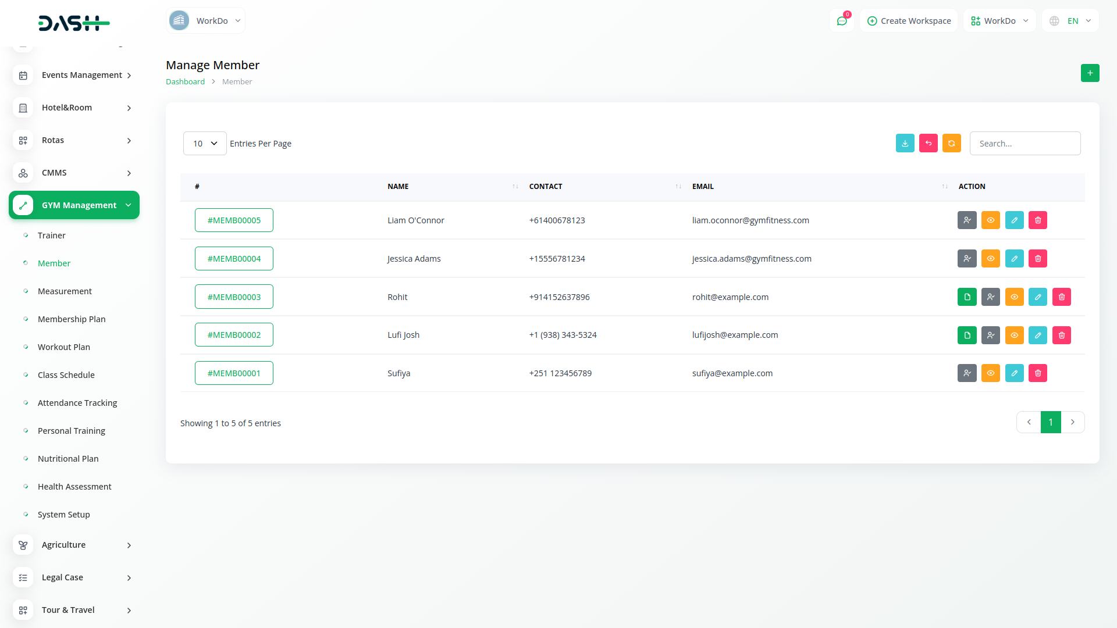Click the cyan download export icon
Image resolution: width=1117 pixels, height=628 pixels.
click(905, 144)
